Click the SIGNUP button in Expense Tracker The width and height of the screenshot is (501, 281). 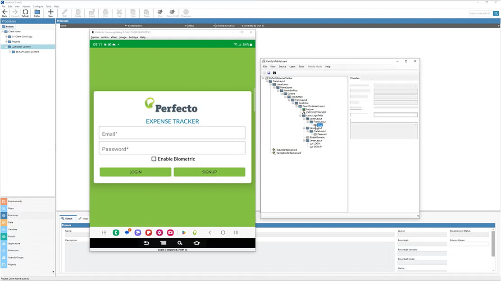click(x=209, y=172)
